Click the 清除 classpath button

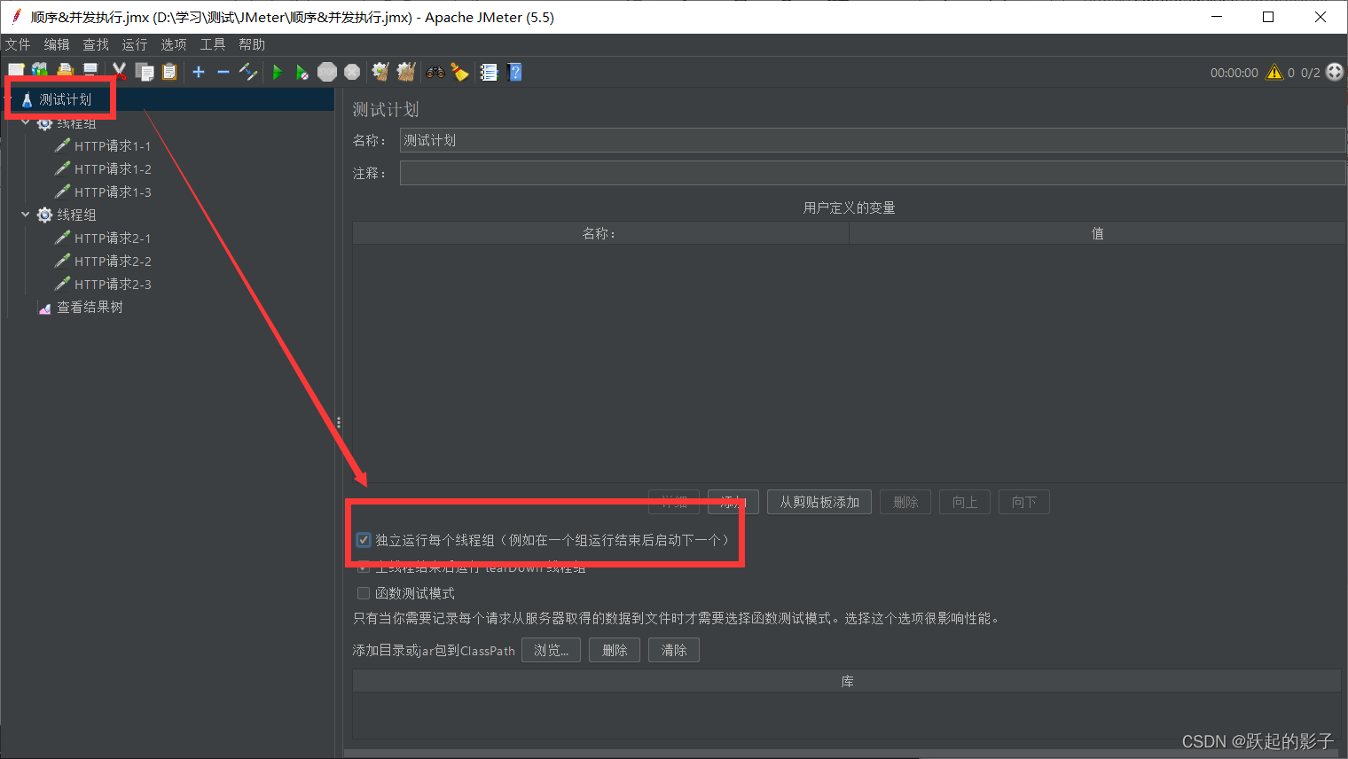(674, 650)
